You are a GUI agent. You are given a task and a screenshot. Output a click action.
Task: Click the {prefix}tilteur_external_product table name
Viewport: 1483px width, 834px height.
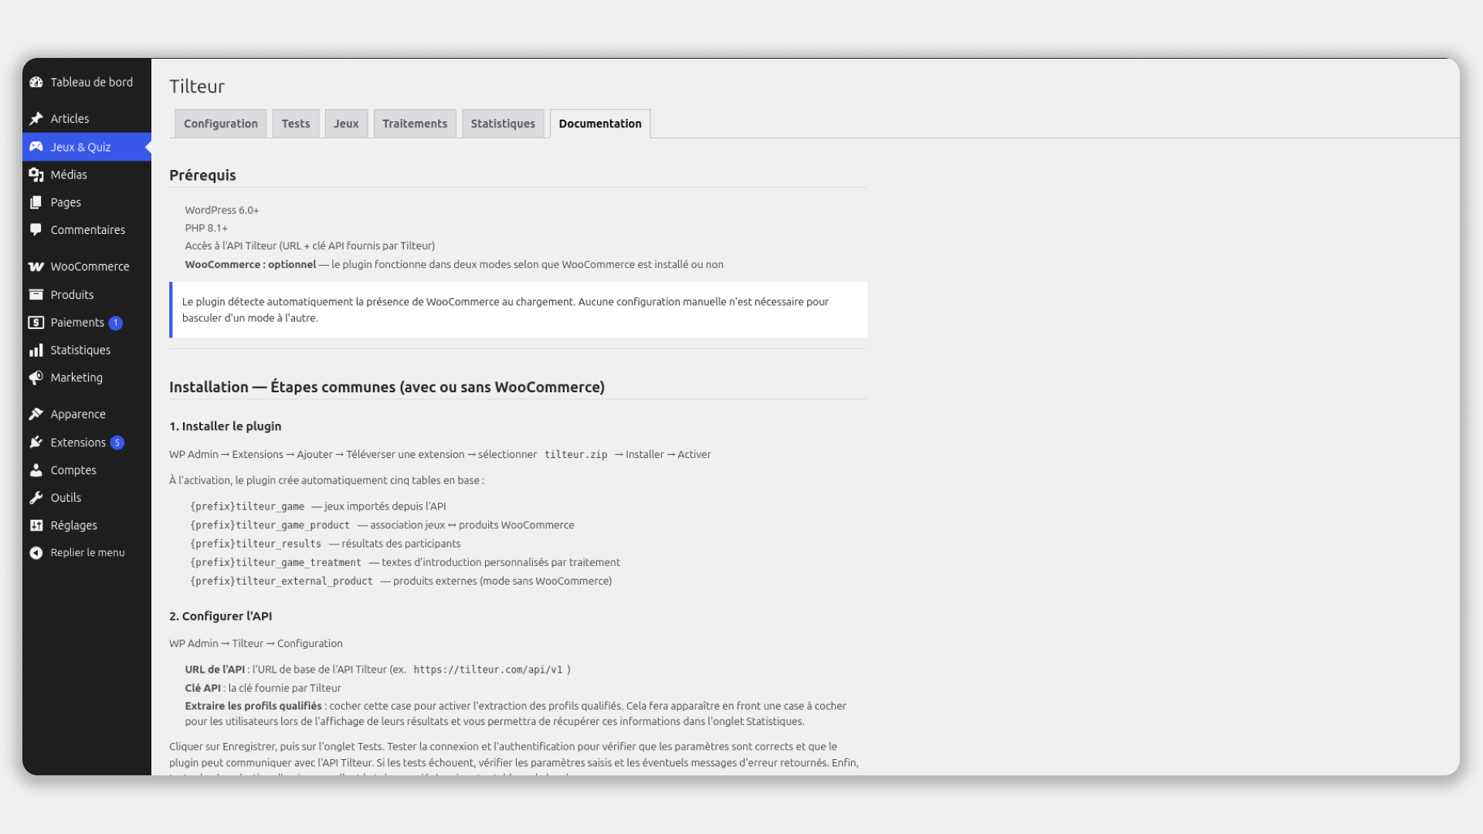(x=281, y=581)
